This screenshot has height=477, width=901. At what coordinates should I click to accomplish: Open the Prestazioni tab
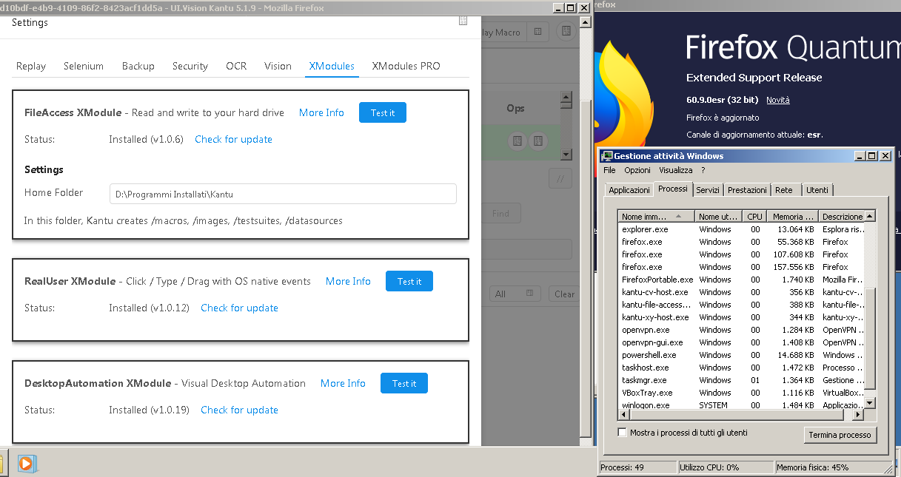pos(747,190)
